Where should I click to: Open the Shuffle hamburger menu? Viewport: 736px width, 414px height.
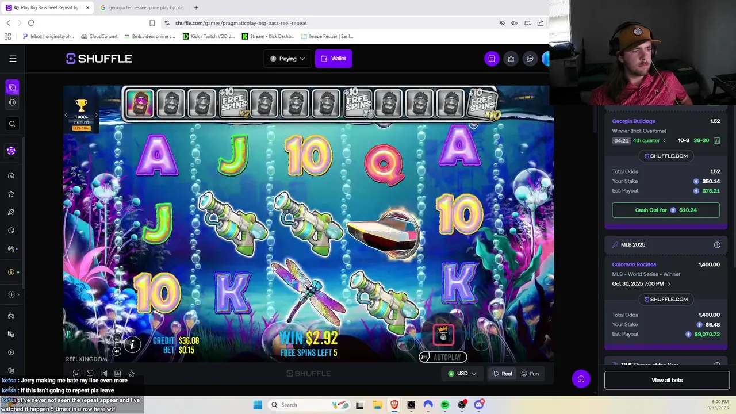coord(13,59)
